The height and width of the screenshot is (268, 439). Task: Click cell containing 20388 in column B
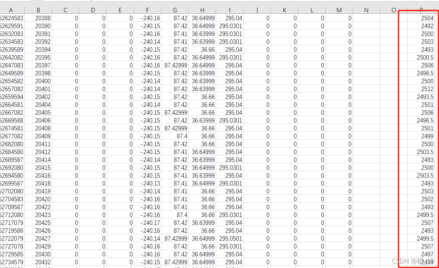pos(38,18)
